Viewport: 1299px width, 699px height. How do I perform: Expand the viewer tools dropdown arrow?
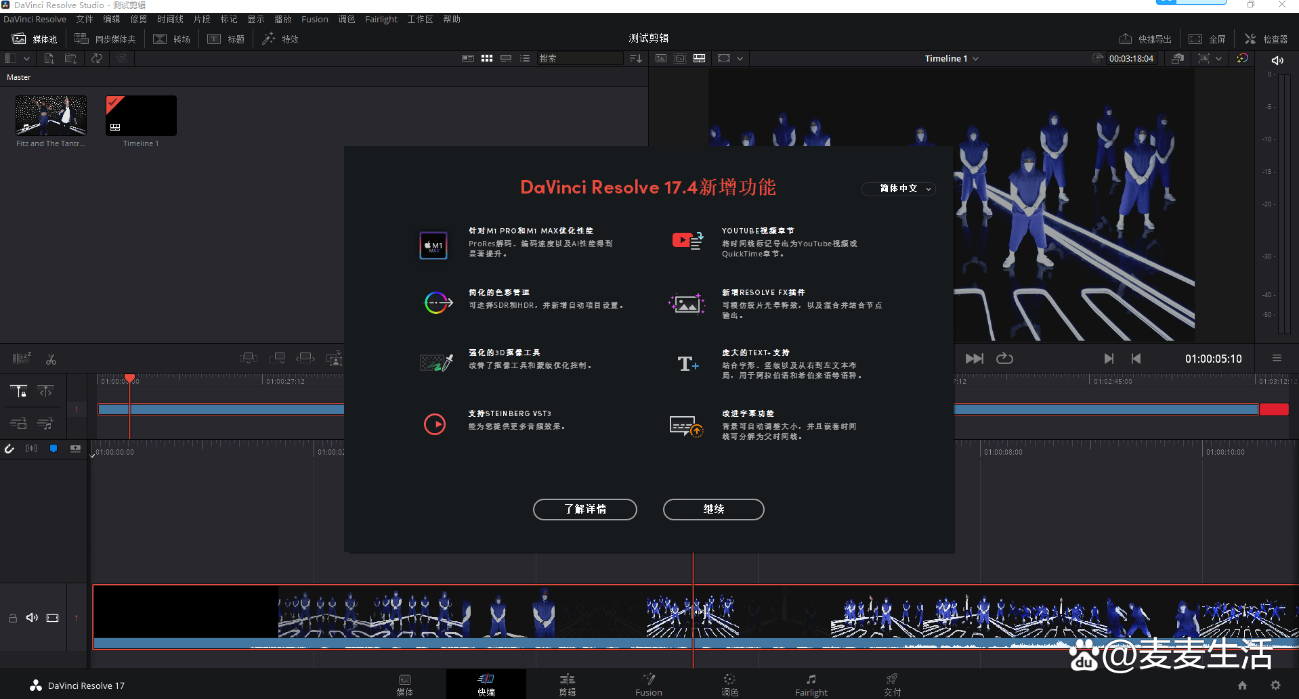[x=1218, y=59]
